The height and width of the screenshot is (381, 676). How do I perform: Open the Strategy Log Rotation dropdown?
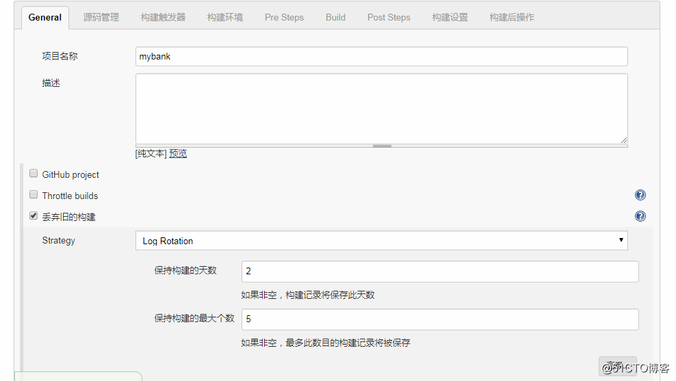click(x=382, y=241)
